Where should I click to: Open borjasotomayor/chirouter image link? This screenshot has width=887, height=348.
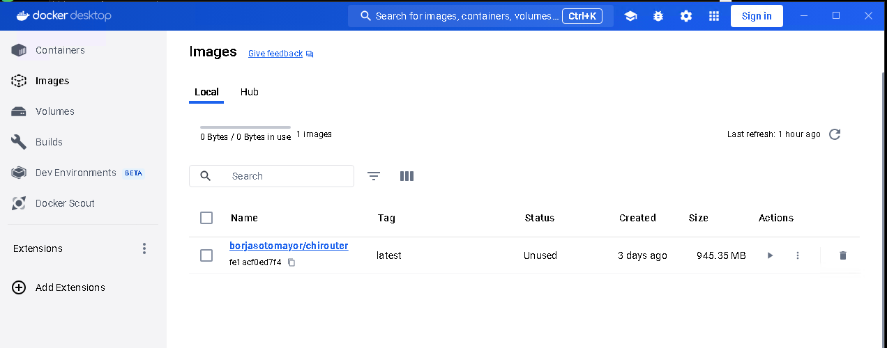click(x=289, y=246)
